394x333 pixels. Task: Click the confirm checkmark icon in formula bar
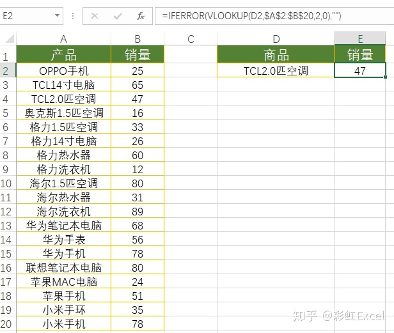pyautogui.click(x=117, y=16)
